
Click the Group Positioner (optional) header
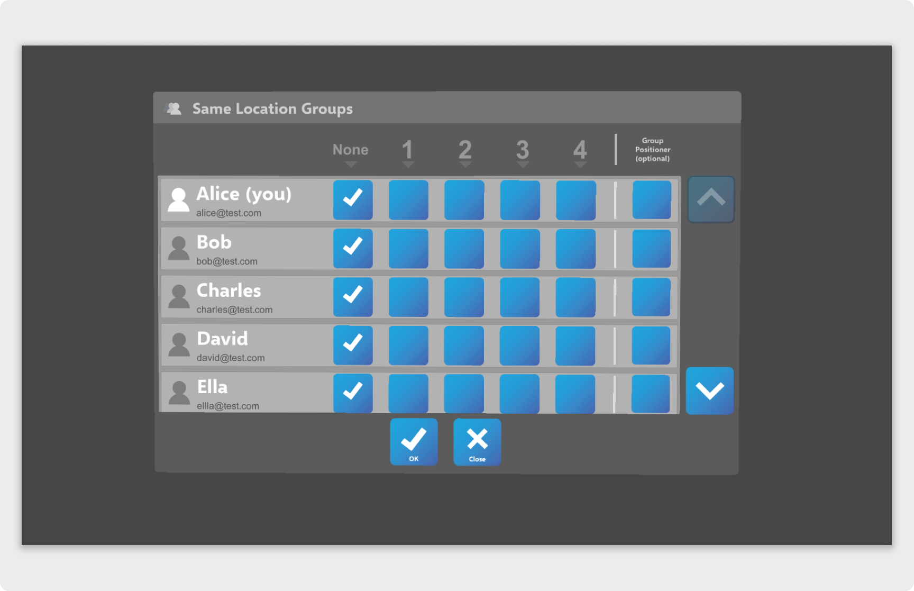click(x=653, y=150)
